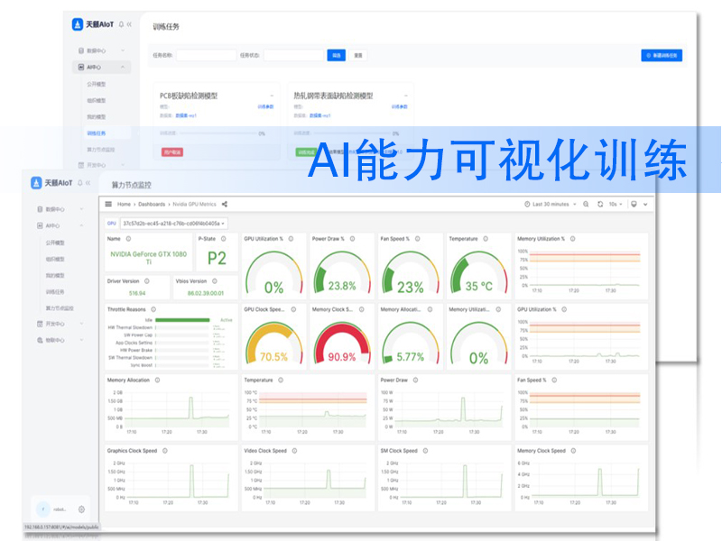Open the 10s refresh interval dropdown
This screenshot has width=722, height=541.
(x=616, y=204)
